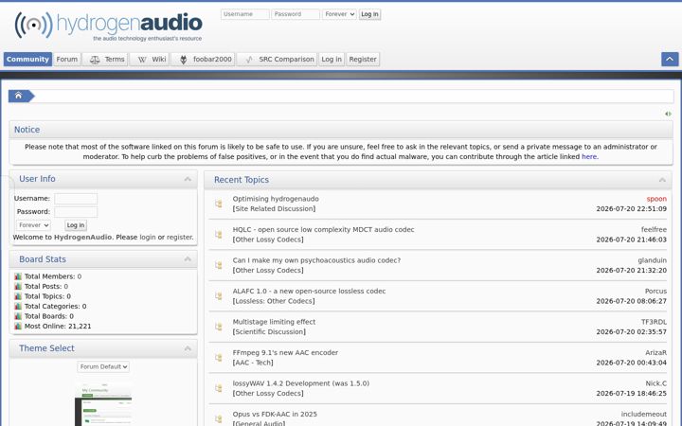Open topic 'FFmpeg 9.1's new AAC encoder'

[x=285, y=352]
